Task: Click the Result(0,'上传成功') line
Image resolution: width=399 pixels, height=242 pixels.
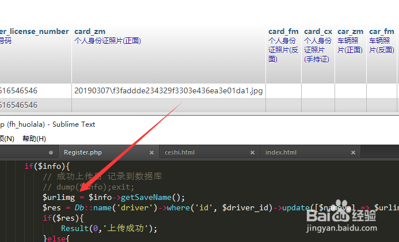Action: pyautogui.click(x=109, y=228)
